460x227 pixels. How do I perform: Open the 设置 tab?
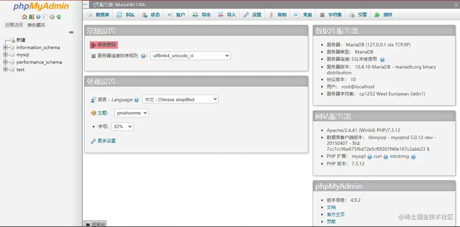click(252, 15)
